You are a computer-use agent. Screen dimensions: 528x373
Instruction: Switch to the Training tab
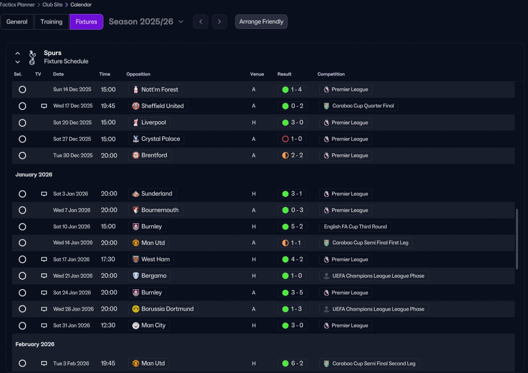[52, 22]
